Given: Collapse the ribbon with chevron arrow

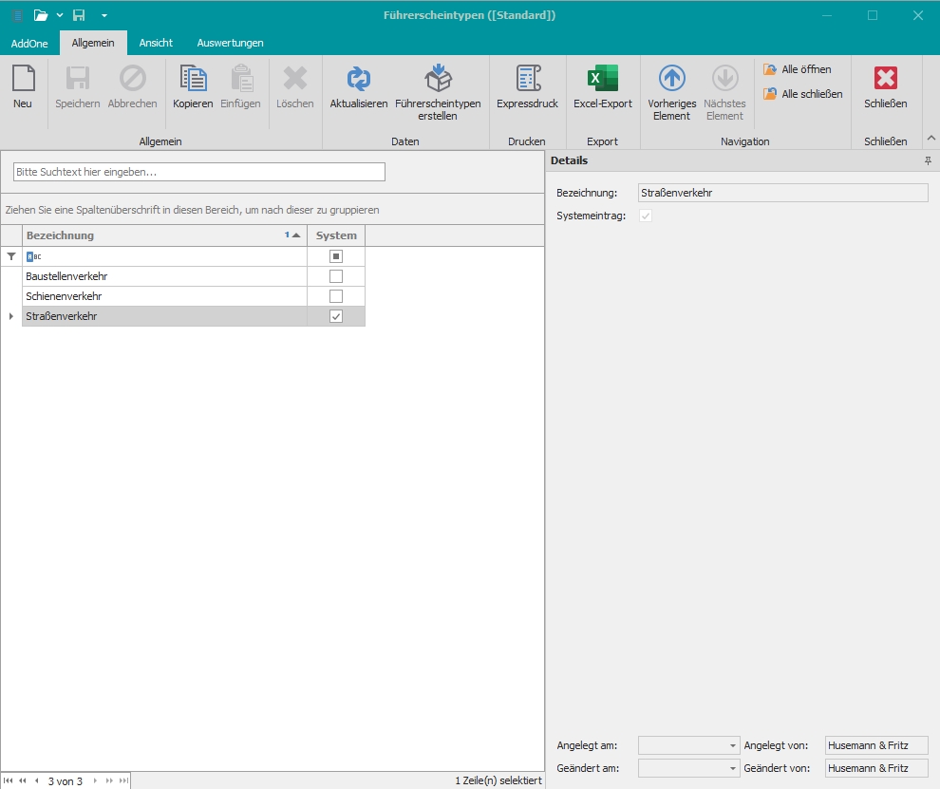Looking at the screenshot, I should click(x=931, y=140).
